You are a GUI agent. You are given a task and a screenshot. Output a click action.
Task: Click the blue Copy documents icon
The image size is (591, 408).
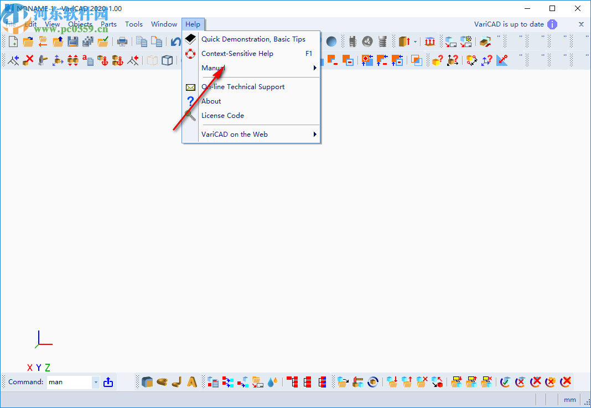pos(142,42)
